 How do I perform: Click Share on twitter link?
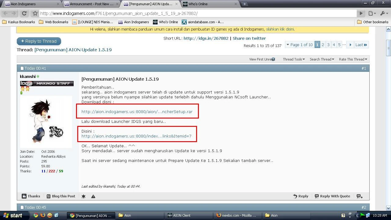point(249,38)
